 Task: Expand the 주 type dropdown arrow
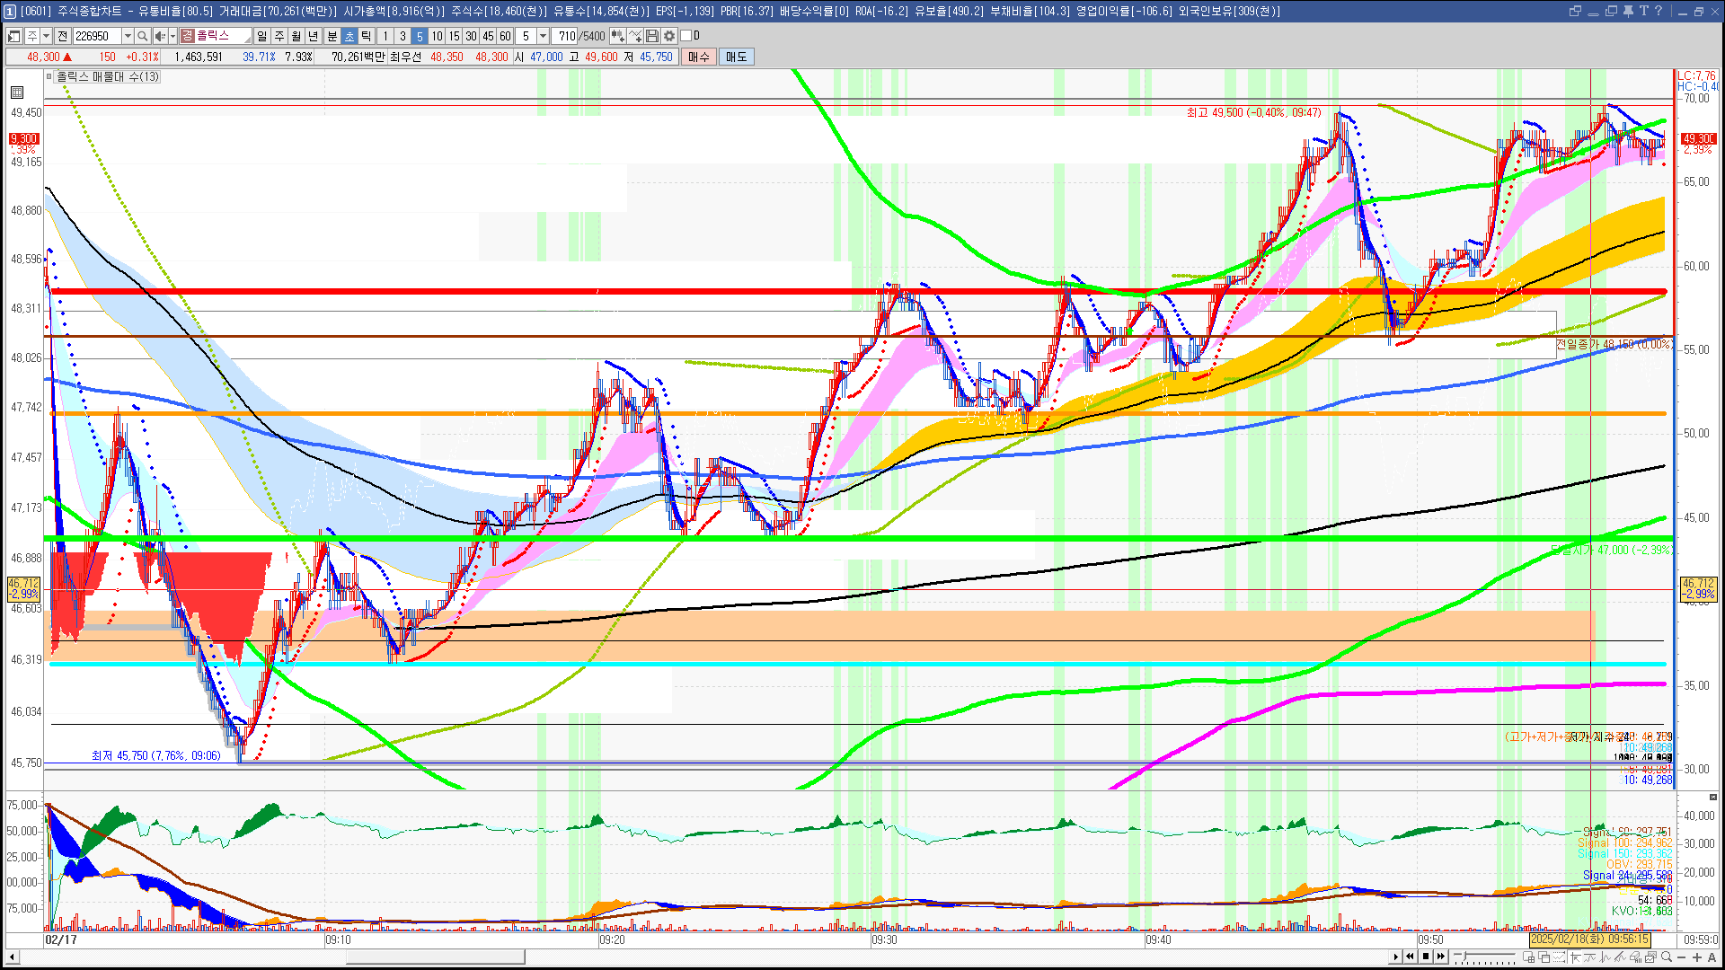[x=46, y=36]
